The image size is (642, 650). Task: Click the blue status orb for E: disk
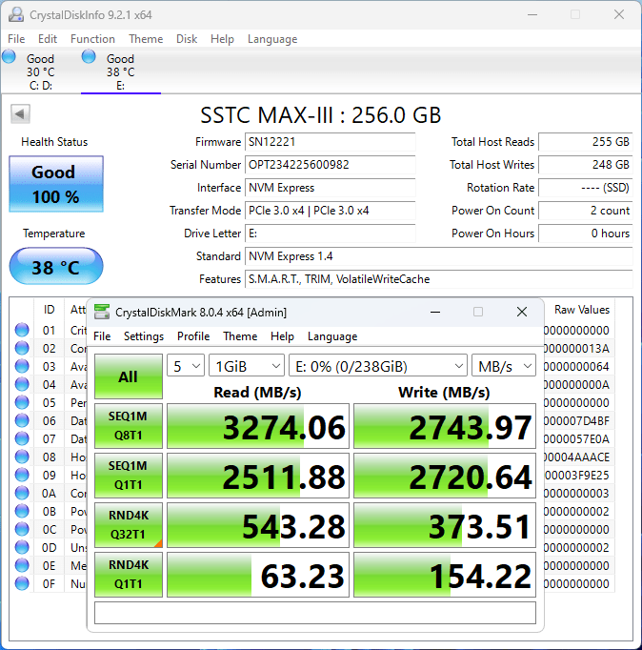(90, 57)
